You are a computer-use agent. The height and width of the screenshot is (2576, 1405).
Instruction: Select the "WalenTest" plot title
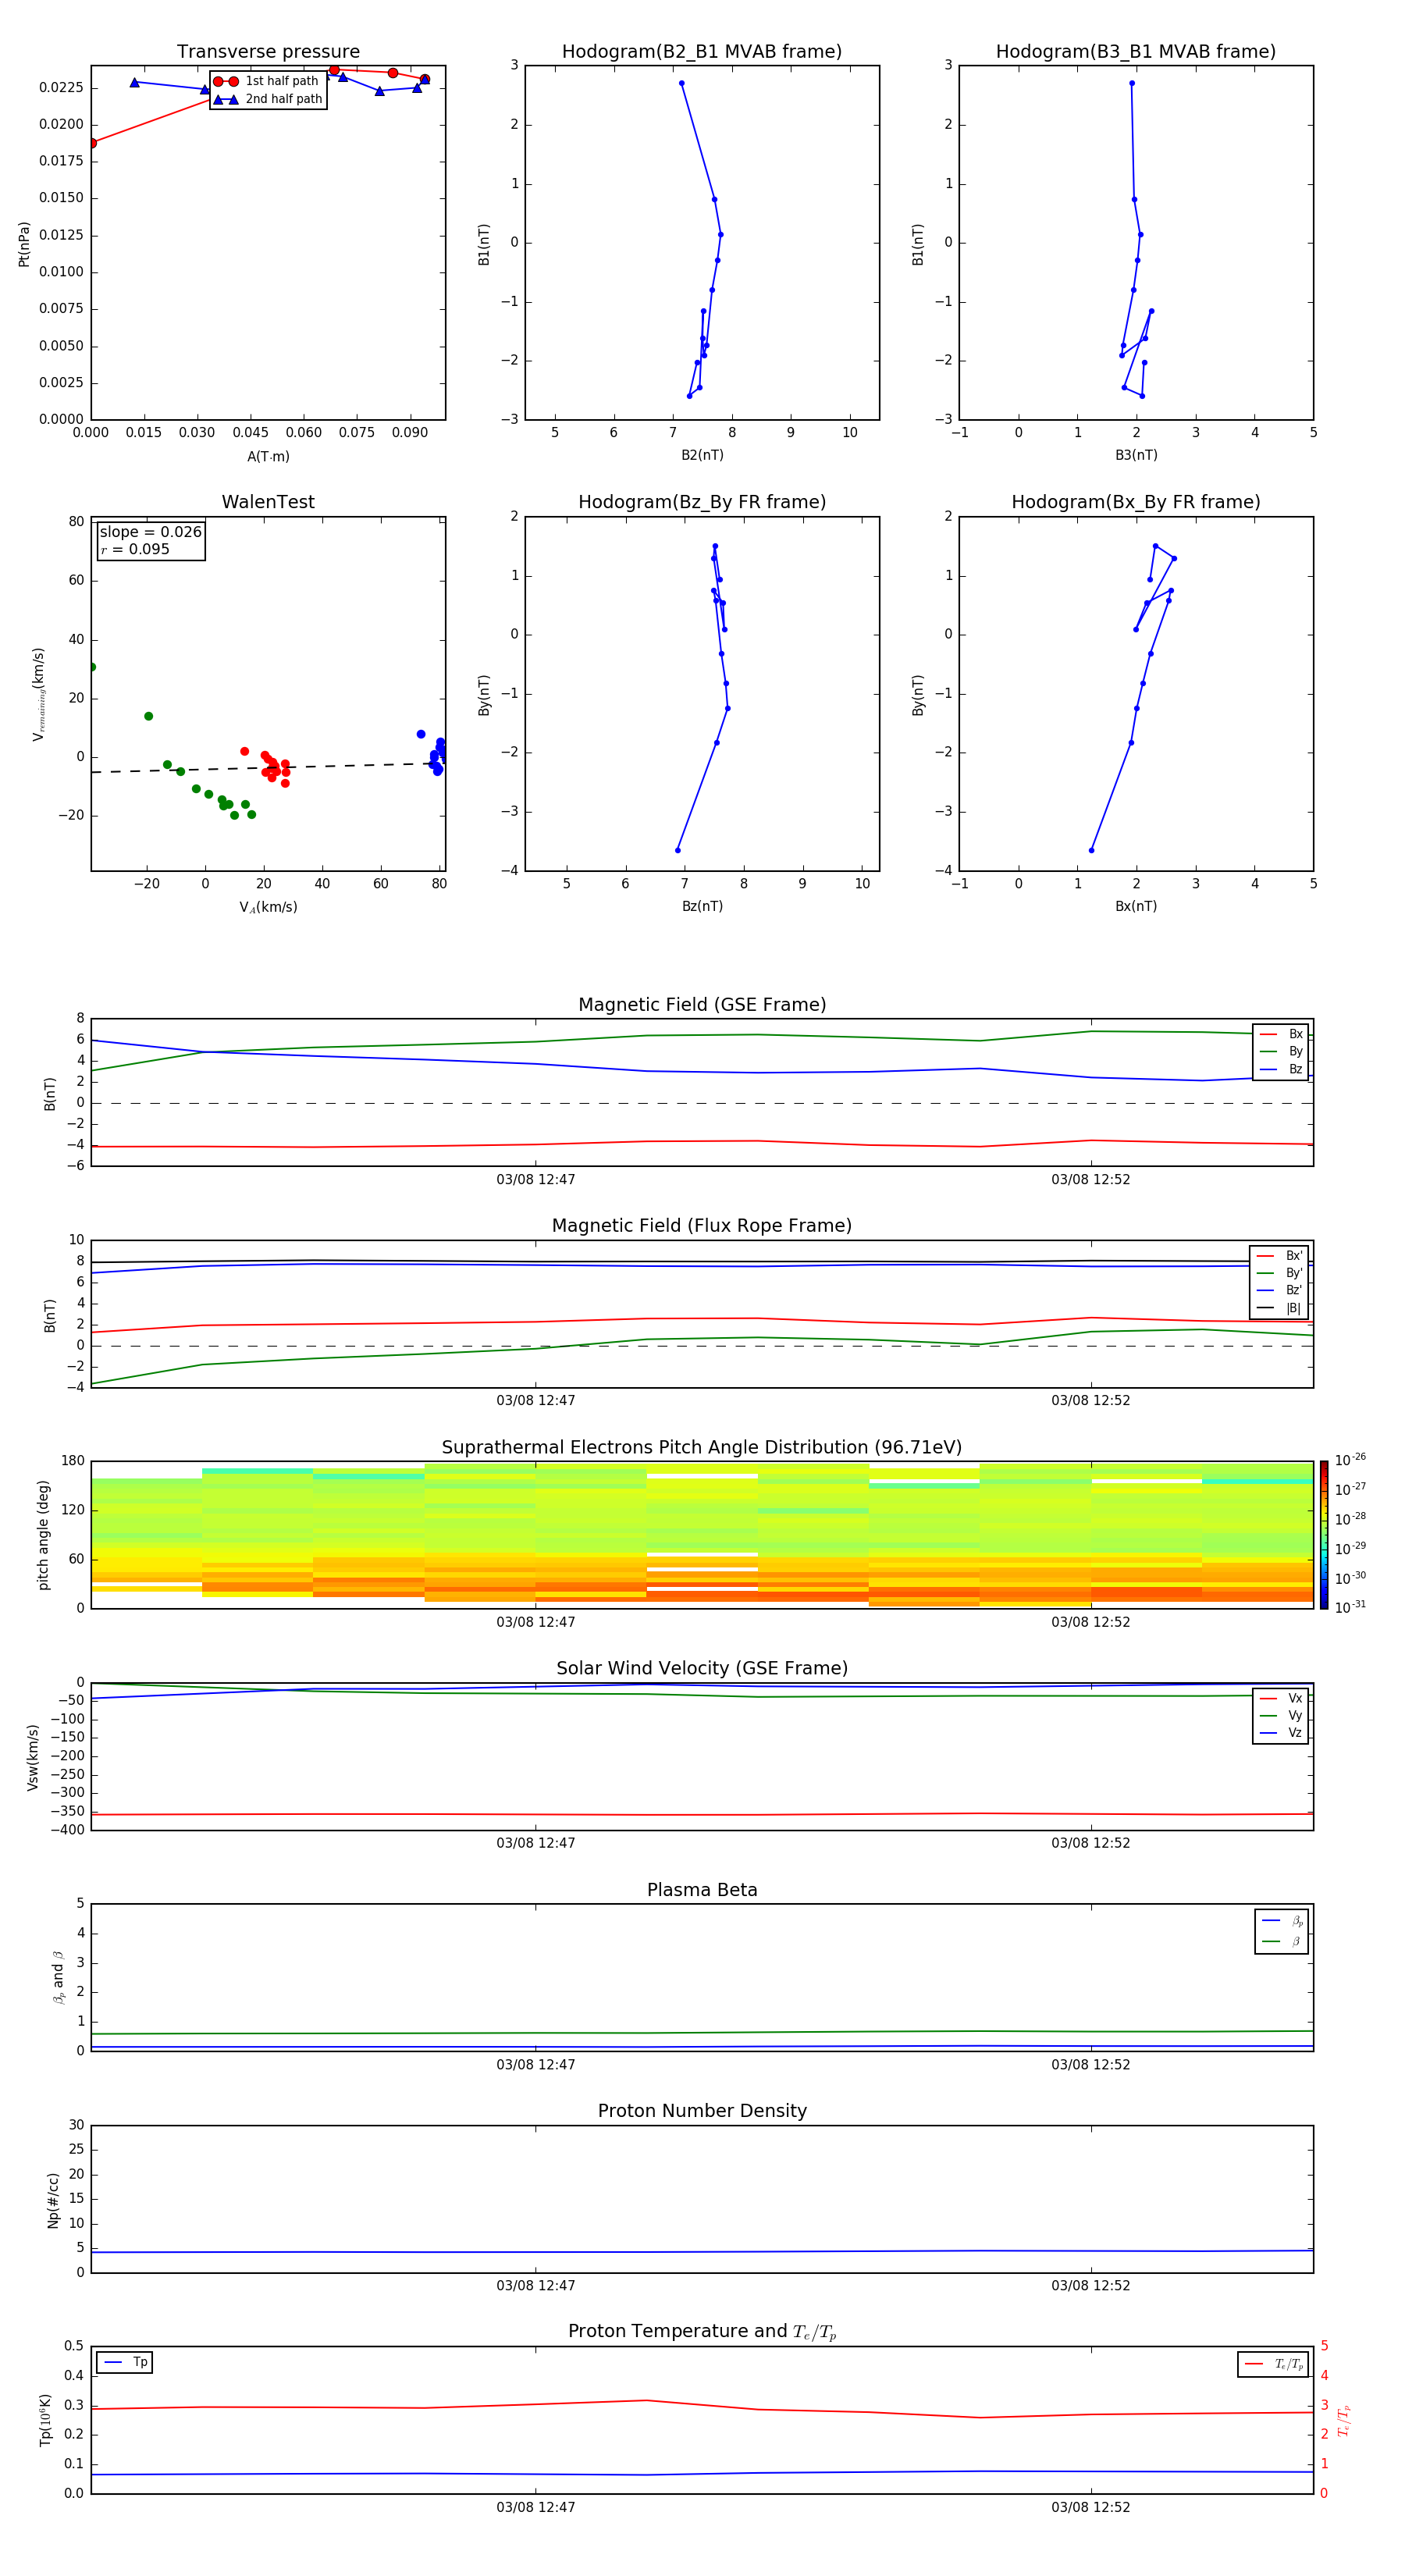[268, 502]
